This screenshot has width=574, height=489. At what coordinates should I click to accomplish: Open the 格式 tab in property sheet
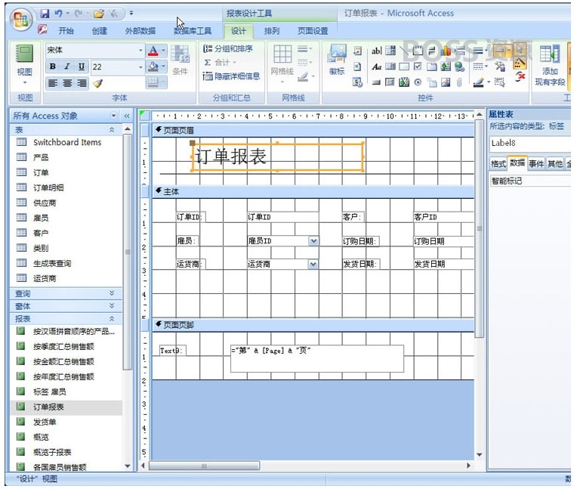498,164
